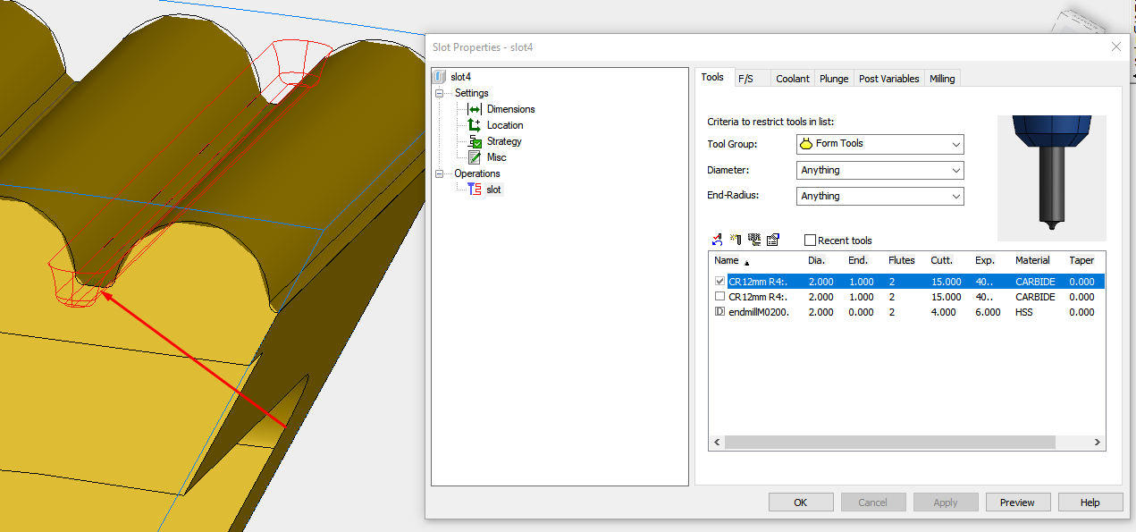Click the apply tool selection icon
1136x532 pixels.
click(716, 239)
